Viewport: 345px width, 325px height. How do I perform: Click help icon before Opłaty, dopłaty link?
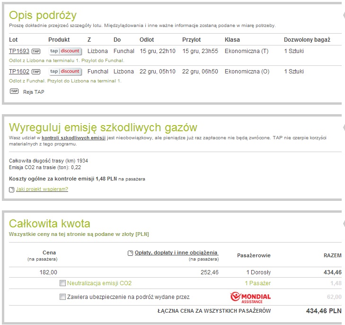click(x=130, y=253)
